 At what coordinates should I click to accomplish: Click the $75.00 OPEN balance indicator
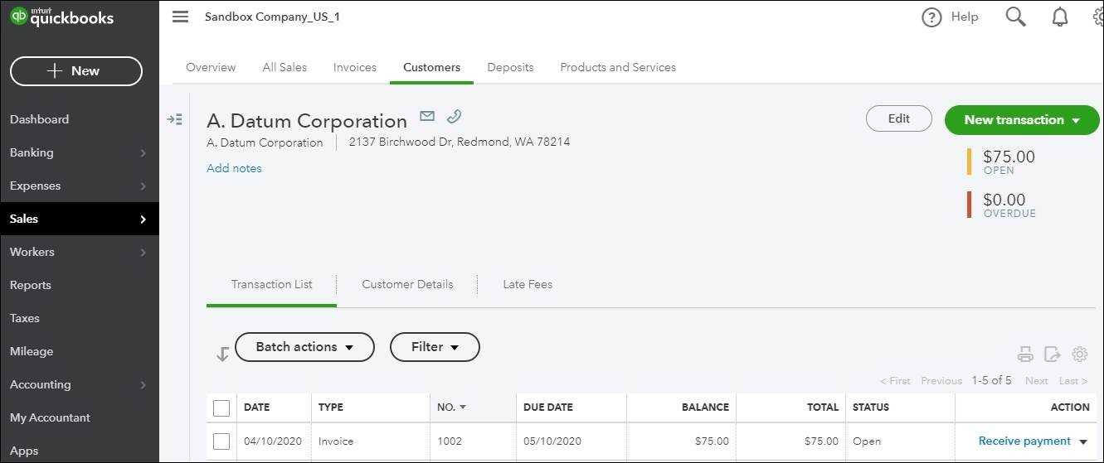click(1001, 162)
